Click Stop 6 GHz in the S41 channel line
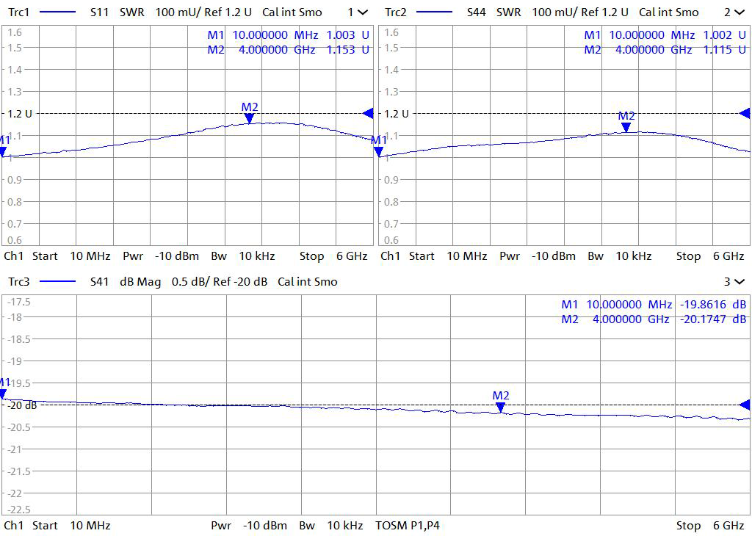The image size is (752, 536). pos(709,526)
